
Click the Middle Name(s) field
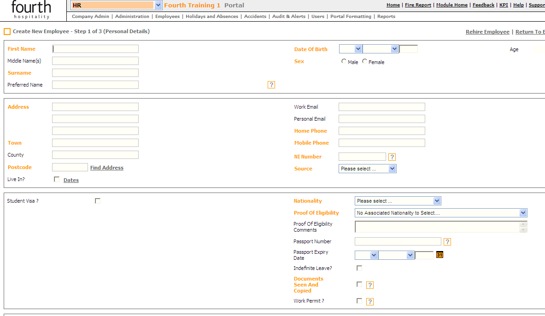(x=95, y=61)
